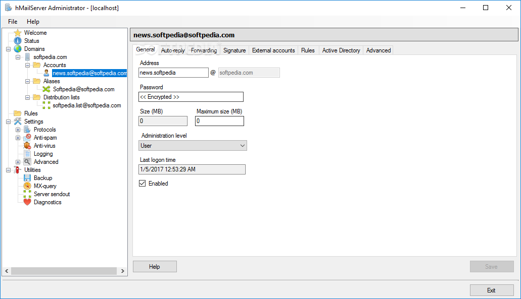Click the Save button
Viewport: 521px width, 299px height.
pos(492,267)
